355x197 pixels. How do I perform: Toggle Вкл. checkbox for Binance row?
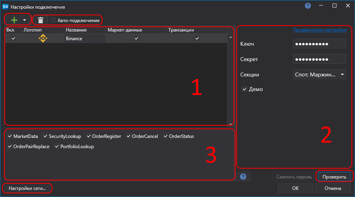pos(13,38)
